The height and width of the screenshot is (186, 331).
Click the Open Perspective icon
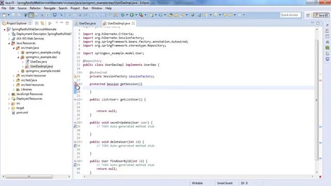pyautogui.click(x=308, y=15)
